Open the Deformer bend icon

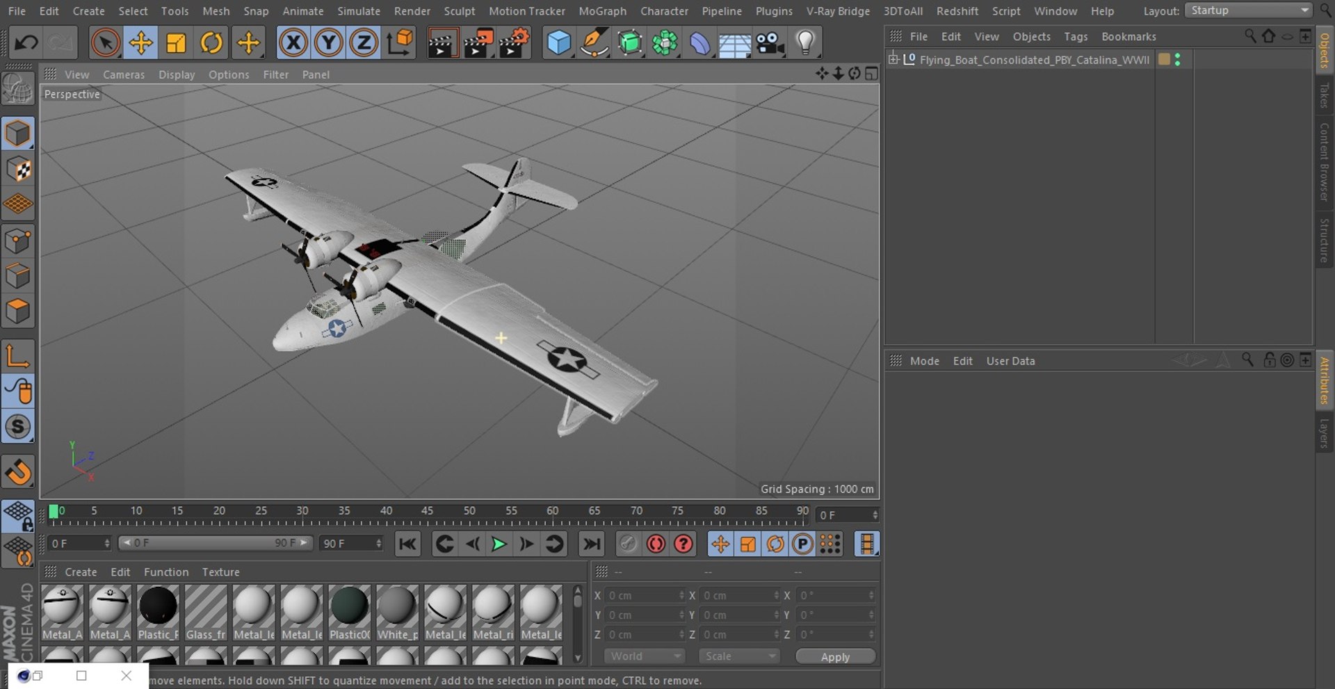click(x=699, y=43)
